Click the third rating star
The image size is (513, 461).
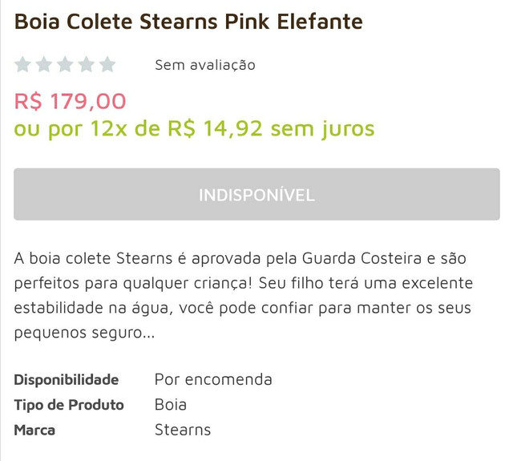(65, 64)
